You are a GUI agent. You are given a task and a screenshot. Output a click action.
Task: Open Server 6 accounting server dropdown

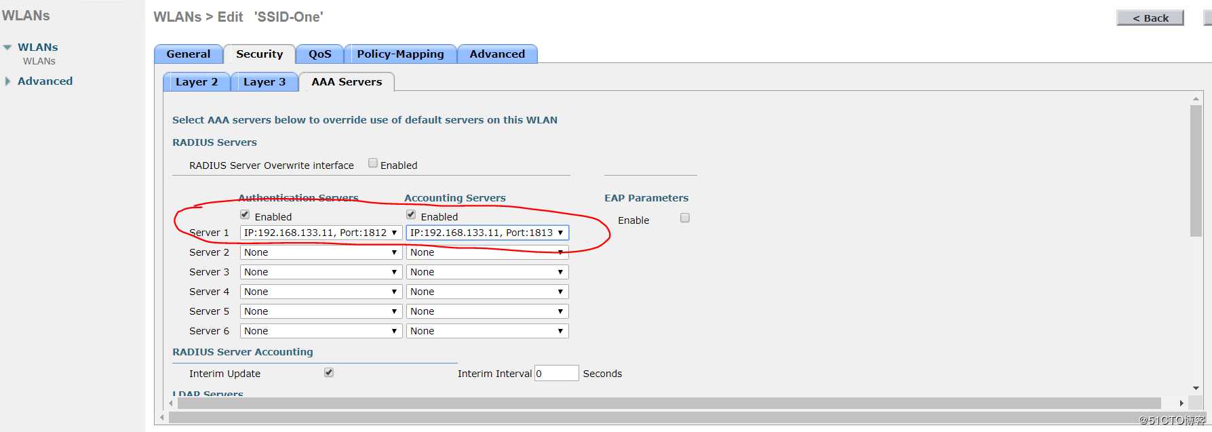pyautogui.click(x=487, y=331)
